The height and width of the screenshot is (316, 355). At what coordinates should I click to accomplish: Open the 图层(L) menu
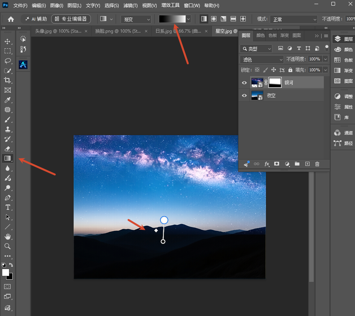74,5
